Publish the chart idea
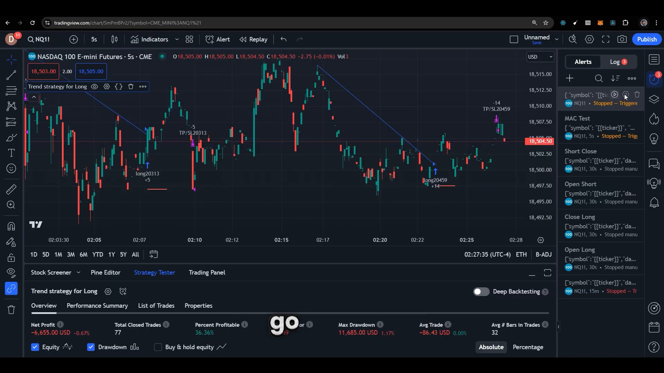Viewport: 664px width, 373px height. click(x=647, y=39)
